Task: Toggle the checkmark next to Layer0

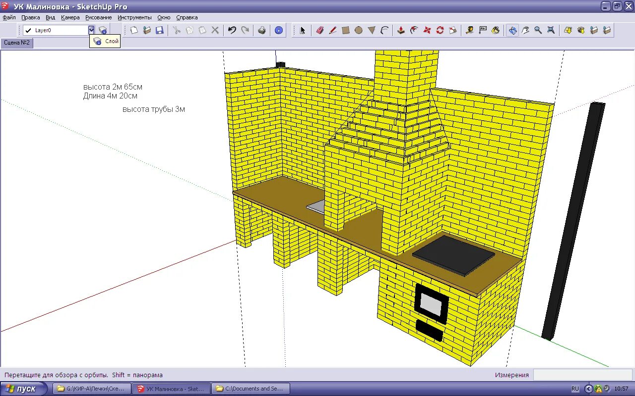Action: 27,30
